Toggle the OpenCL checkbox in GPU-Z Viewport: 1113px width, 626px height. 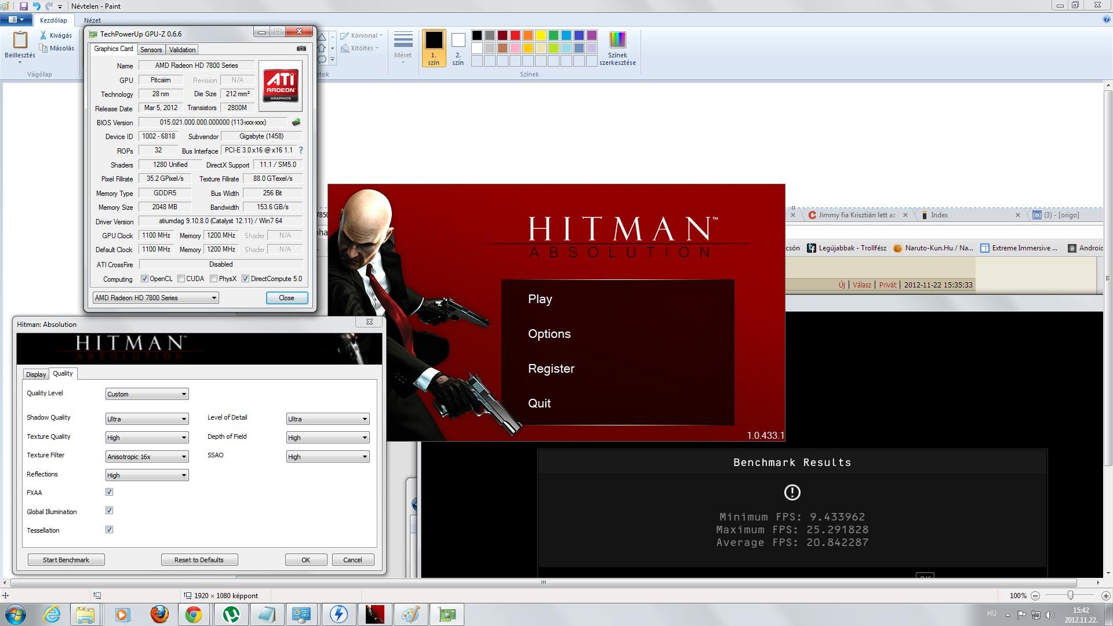[144, 279]
